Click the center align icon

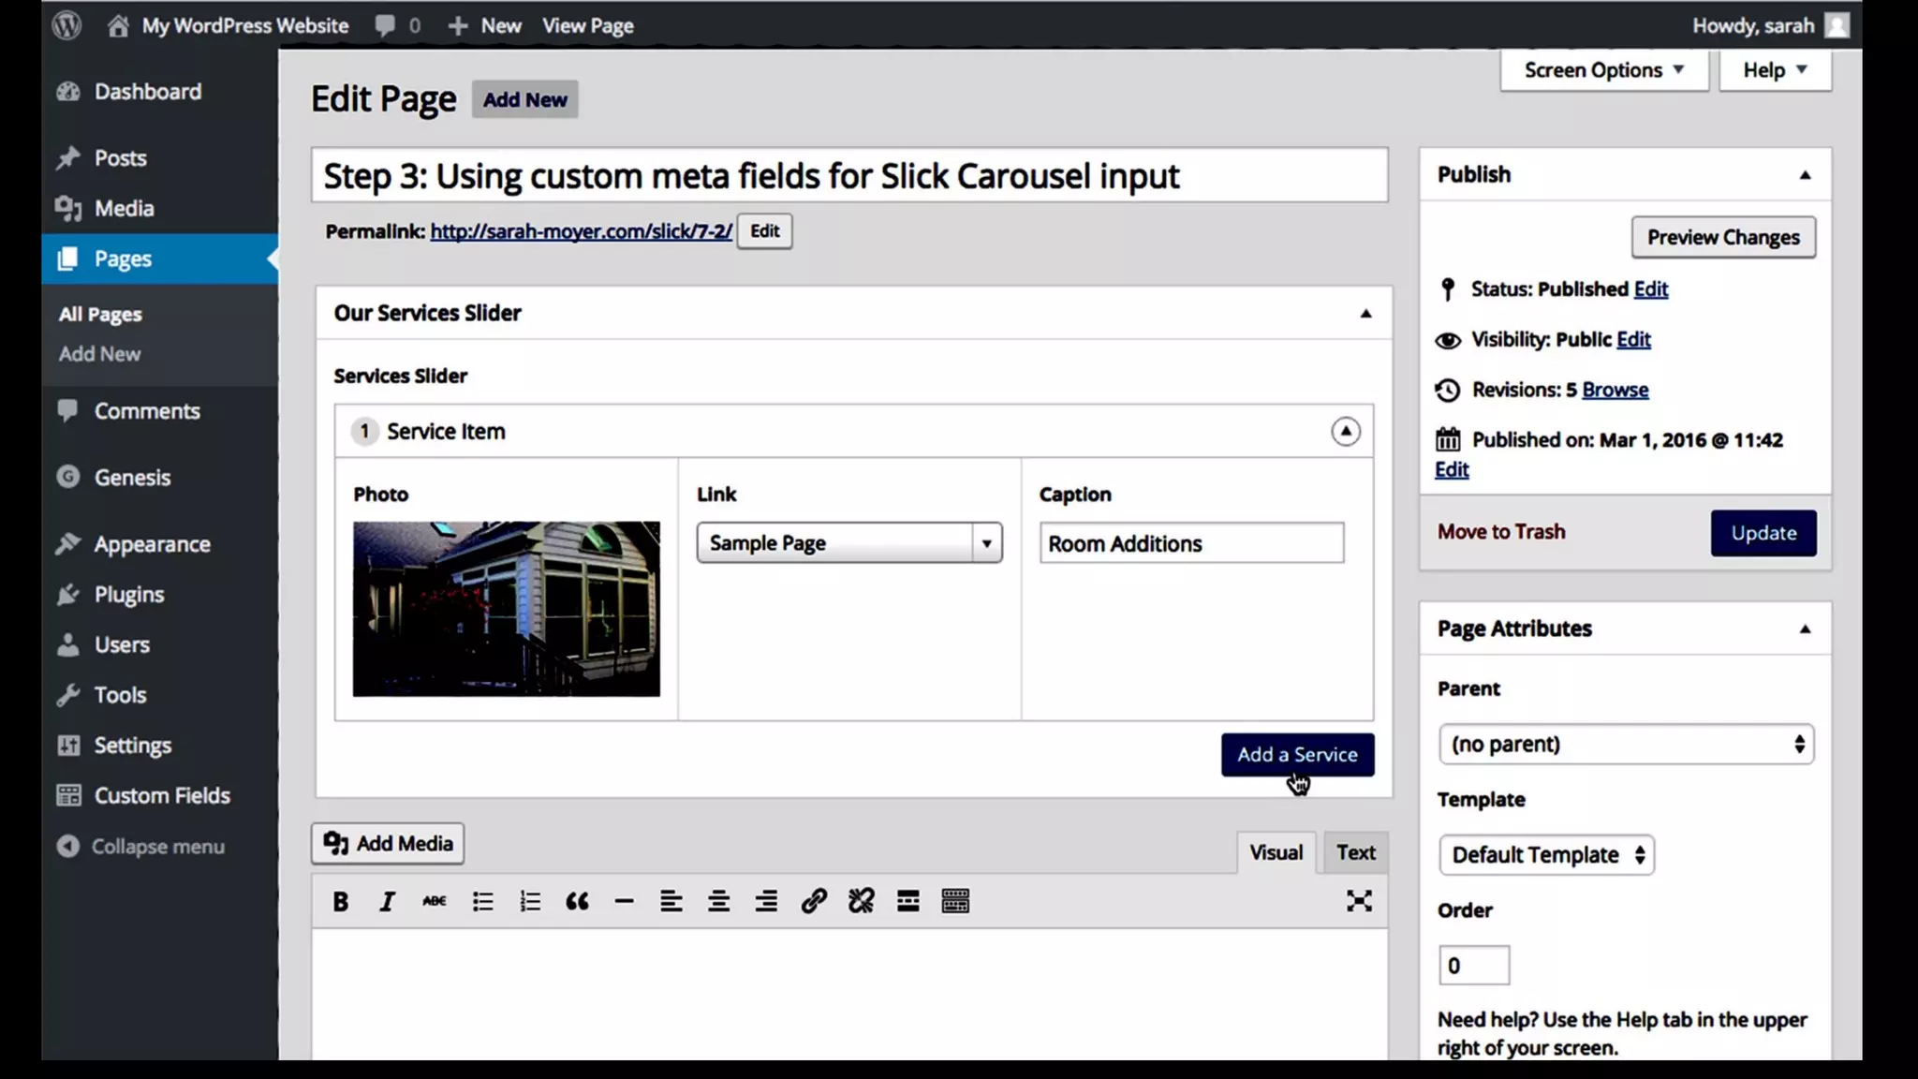click(718, 901)
